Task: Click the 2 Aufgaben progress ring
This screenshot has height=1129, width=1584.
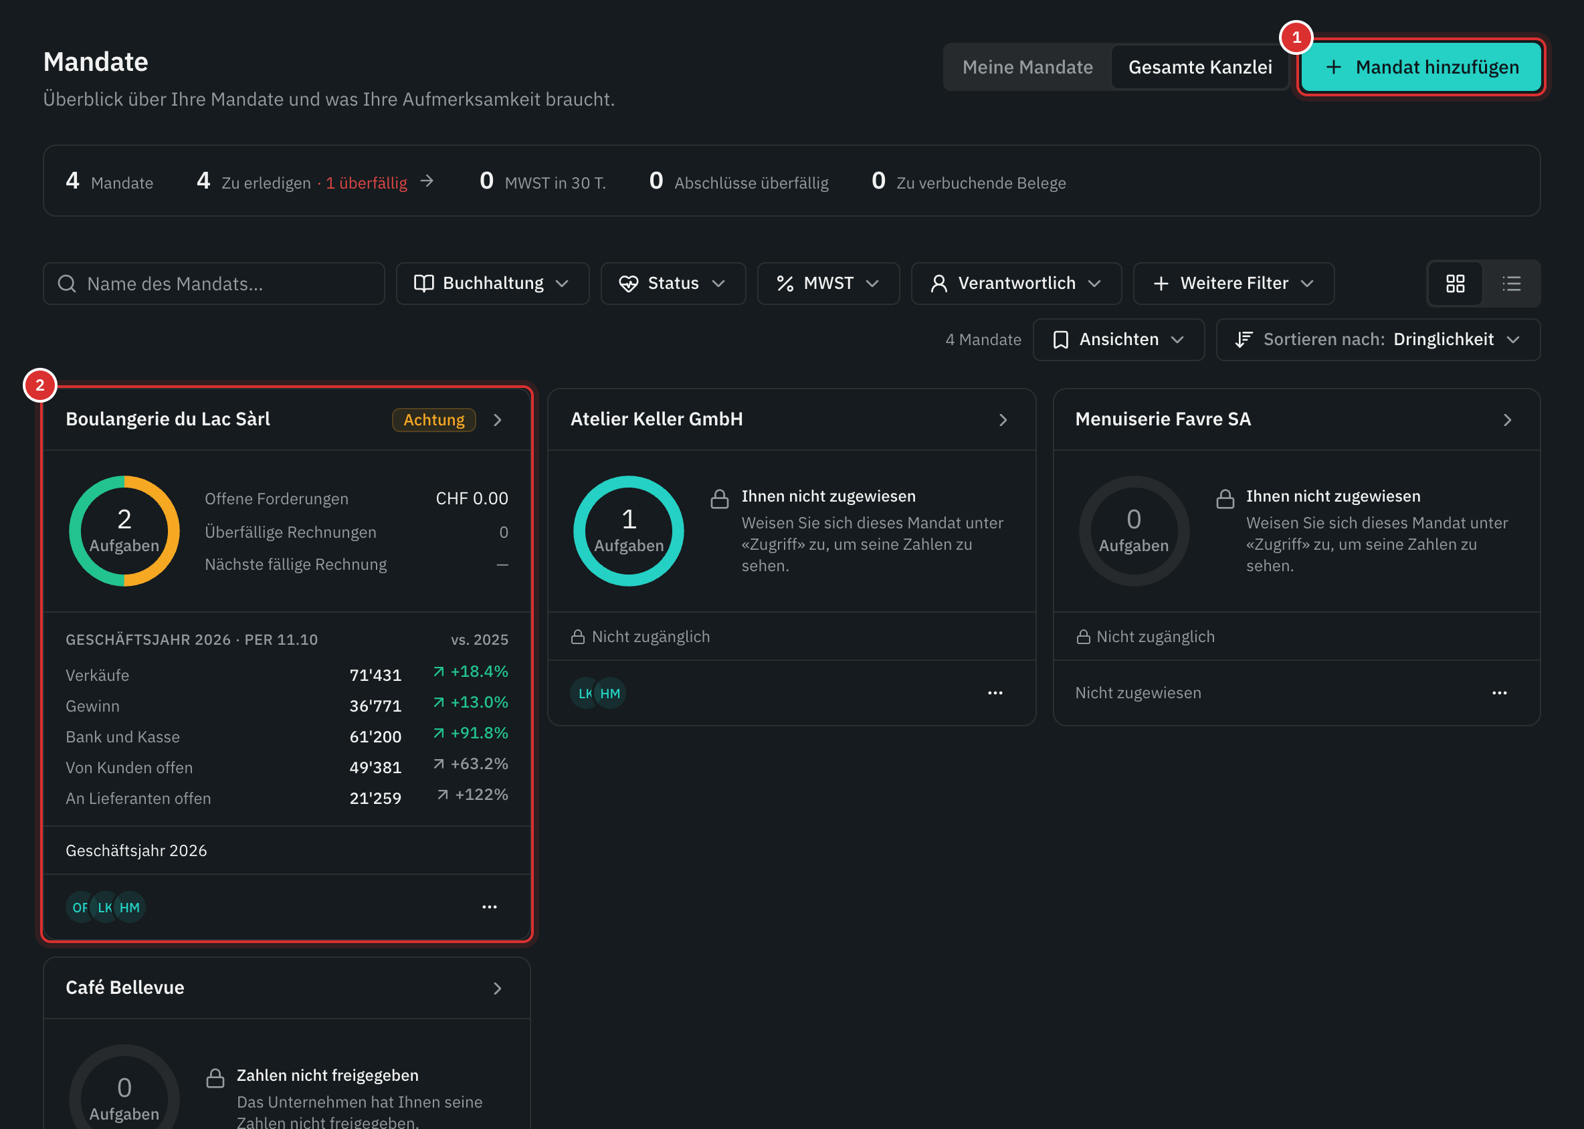Action: [124, 531]
